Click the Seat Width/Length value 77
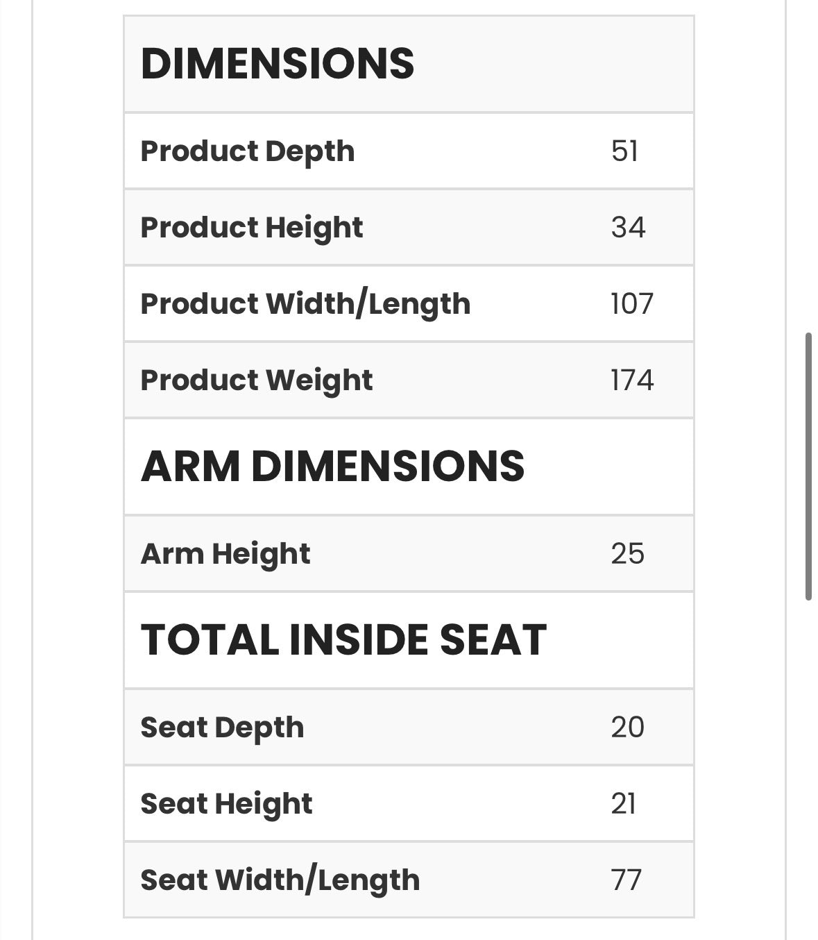 pos(627,880)
